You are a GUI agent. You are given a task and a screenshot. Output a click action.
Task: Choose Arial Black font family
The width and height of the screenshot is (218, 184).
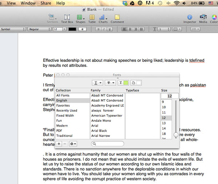click(x=108, y=131)
